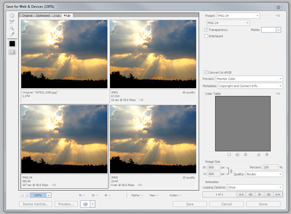Screen dimensions: 291x214
Task: Select the Eyedropper tool
Action: pos(12,34)
